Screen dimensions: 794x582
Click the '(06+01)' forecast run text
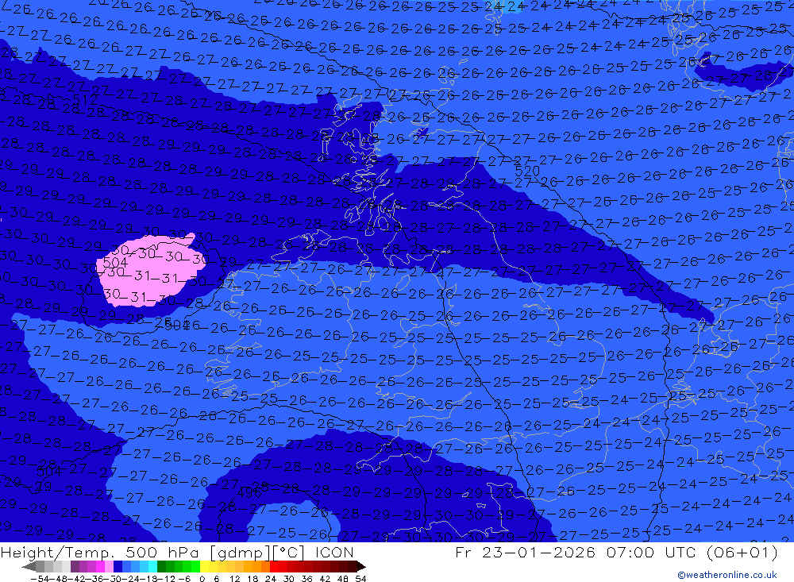tap(742, 552)
